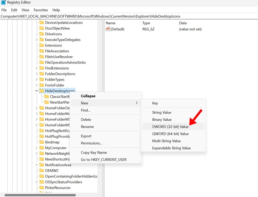Select New in the context menu
The width and height of the screenshot is (258, 197).
[106, 103]
